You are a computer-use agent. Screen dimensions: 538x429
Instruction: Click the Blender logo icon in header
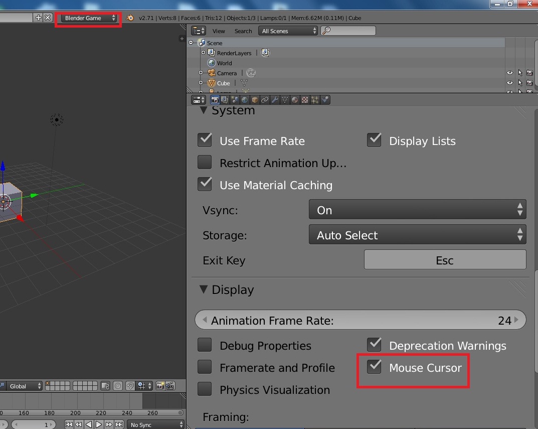click(x=130, y=18)
